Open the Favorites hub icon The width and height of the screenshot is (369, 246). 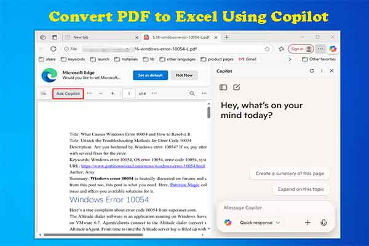tap(281, 49)
